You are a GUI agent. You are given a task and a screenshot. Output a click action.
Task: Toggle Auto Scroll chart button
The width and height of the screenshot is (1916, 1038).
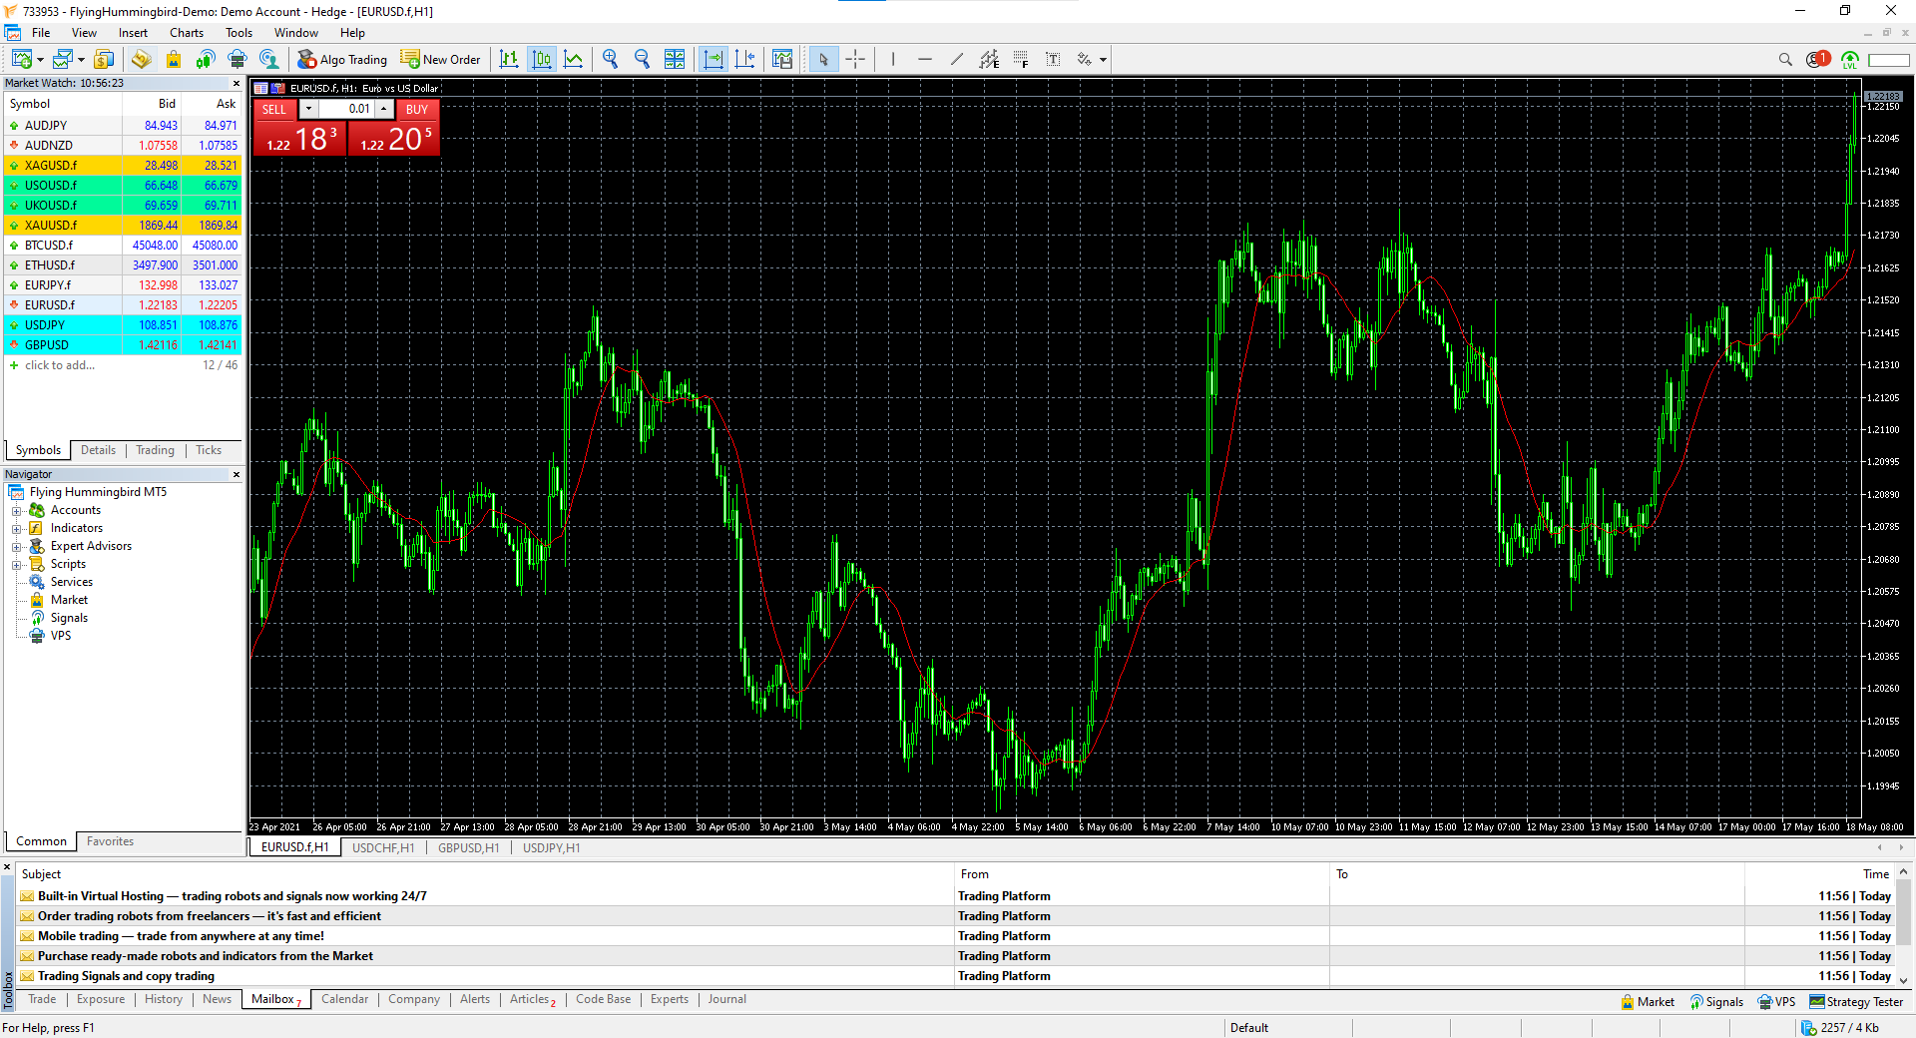click(x=714, y=60)
